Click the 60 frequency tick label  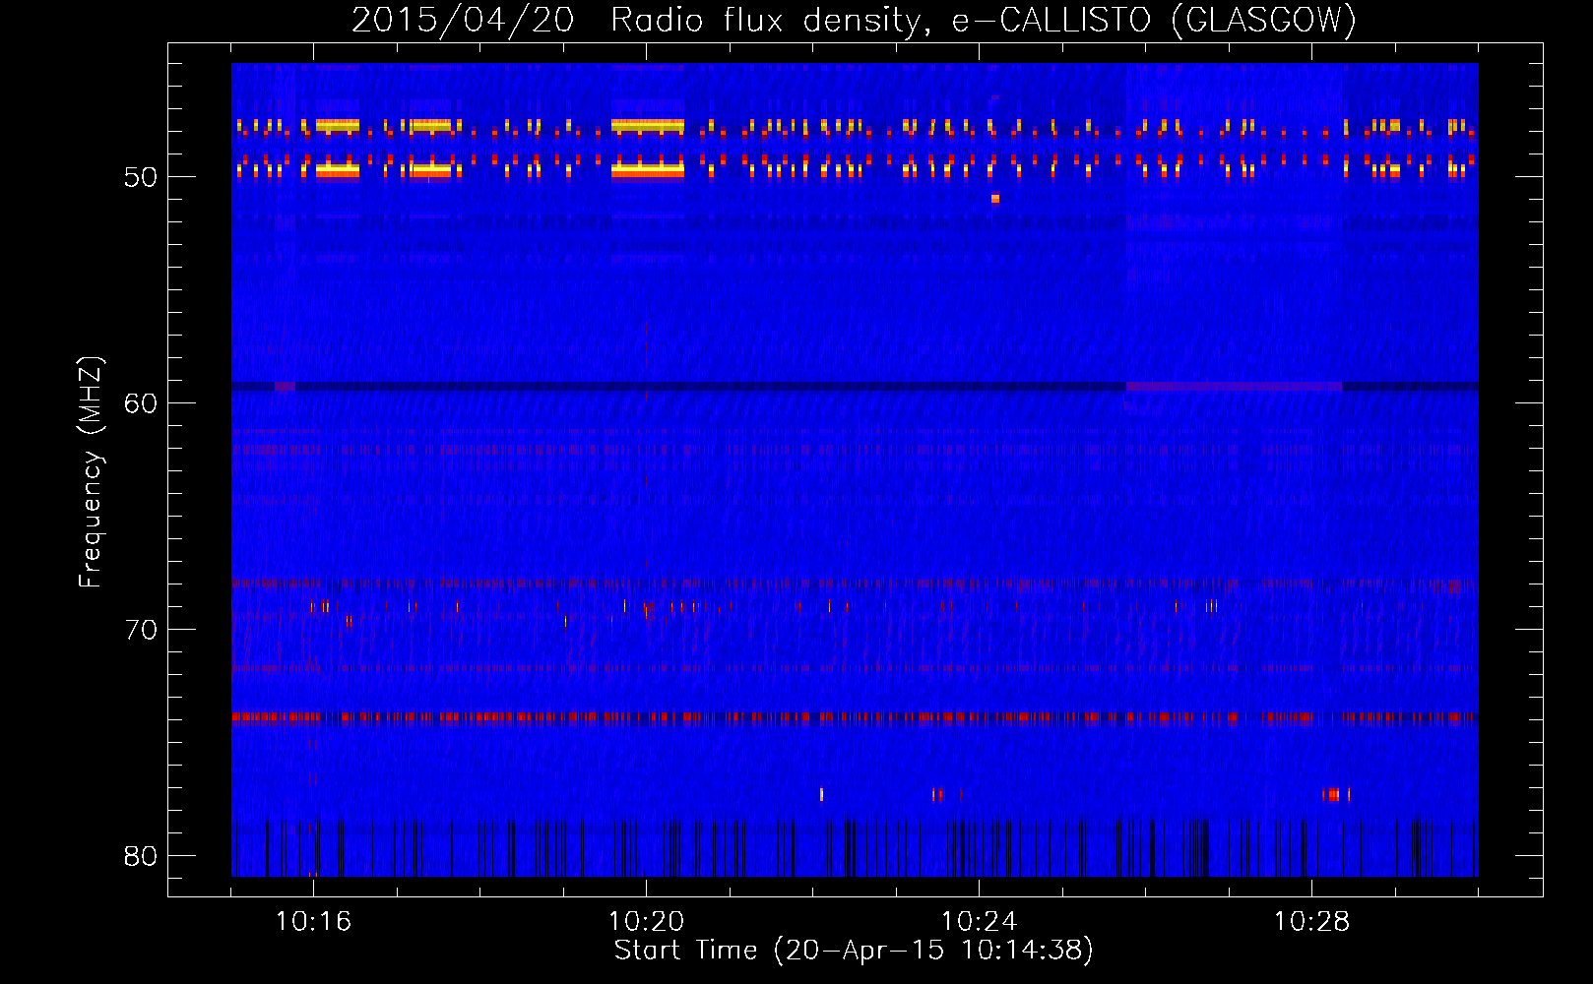(141, 403)
